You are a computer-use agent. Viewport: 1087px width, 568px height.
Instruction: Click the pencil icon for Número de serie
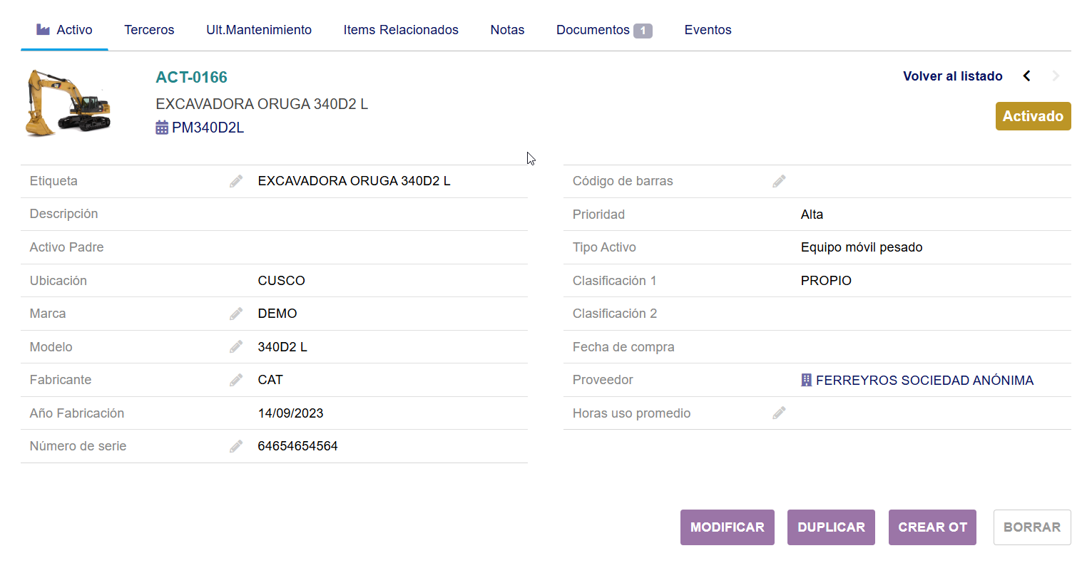236,445
